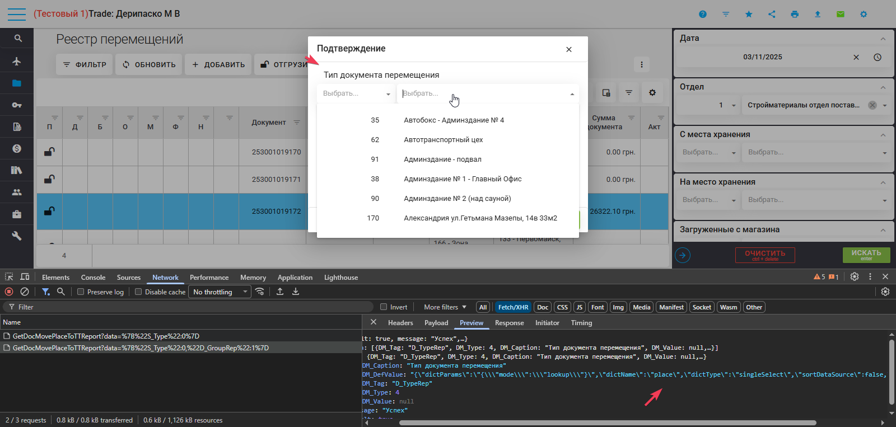This screenshot has width=896, height=427.
Task: Open the hamburger main menu
Action: (x=16, y=14)
